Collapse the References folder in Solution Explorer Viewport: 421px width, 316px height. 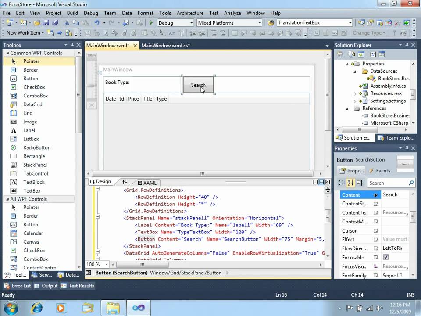[x=347, y=108]
